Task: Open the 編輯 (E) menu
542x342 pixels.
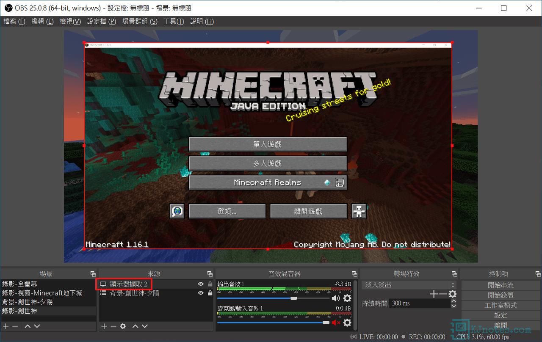Action: coord(42,21)
